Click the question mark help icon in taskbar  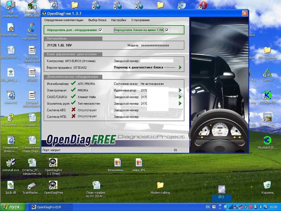214,207
